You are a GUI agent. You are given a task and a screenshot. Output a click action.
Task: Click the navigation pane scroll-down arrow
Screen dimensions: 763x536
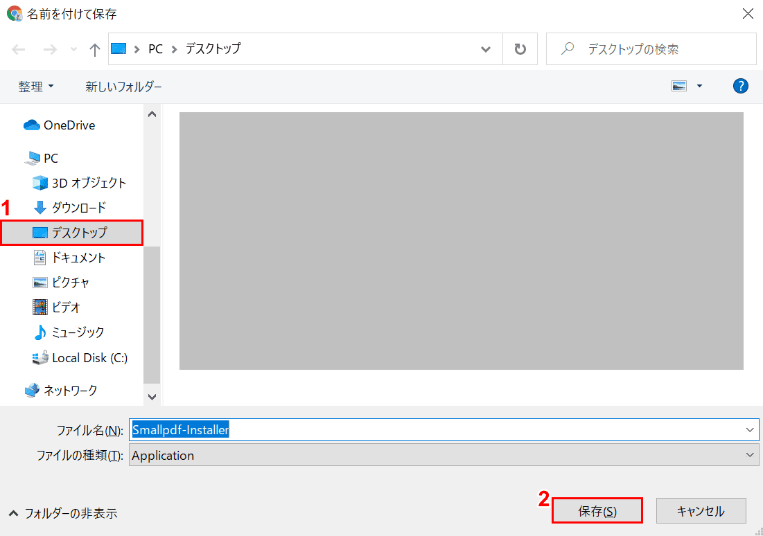pos(152,397)
